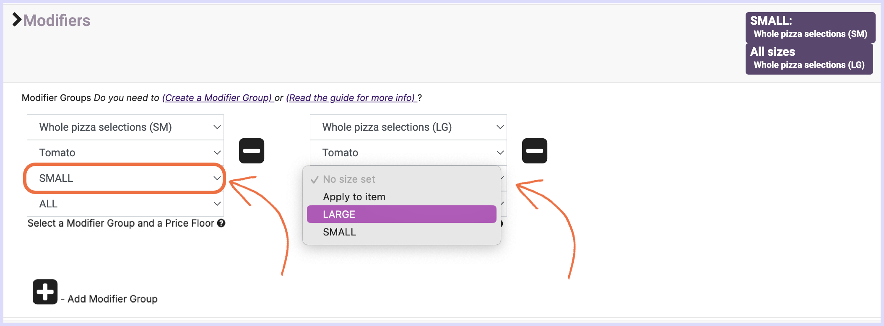
Task: Remove the Whole pizza selections (SM) group
Action: tap(252, 151)
